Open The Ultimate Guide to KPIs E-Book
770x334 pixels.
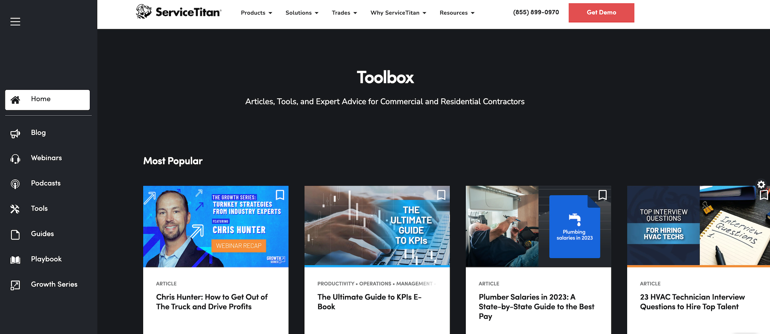[x=370, y=302]
